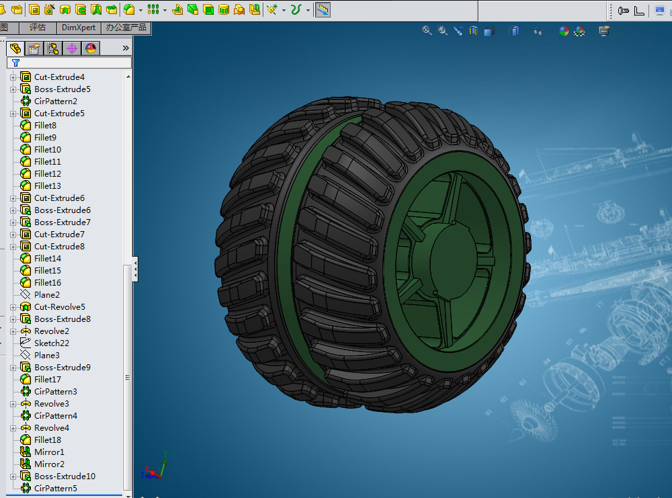The width and height of the screenshot is (672, 498).
Task: Expand the Cut-Extrude4 feature node
Action: tap(13, 77)
